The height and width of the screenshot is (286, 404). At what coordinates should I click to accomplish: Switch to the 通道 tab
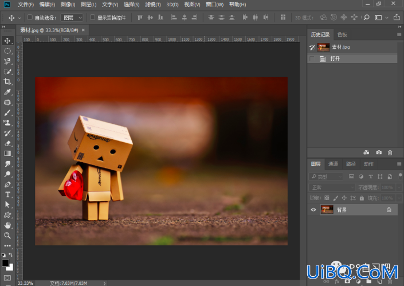[333, 164]
